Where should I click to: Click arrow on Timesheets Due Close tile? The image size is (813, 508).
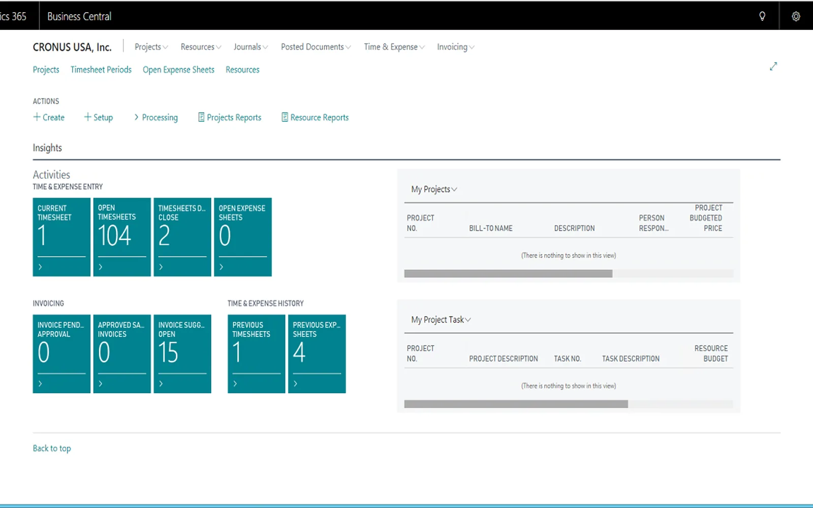click(161, 267)
